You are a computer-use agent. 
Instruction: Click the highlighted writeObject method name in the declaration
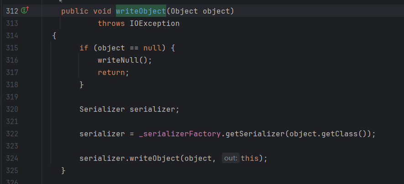pos(141,10)
